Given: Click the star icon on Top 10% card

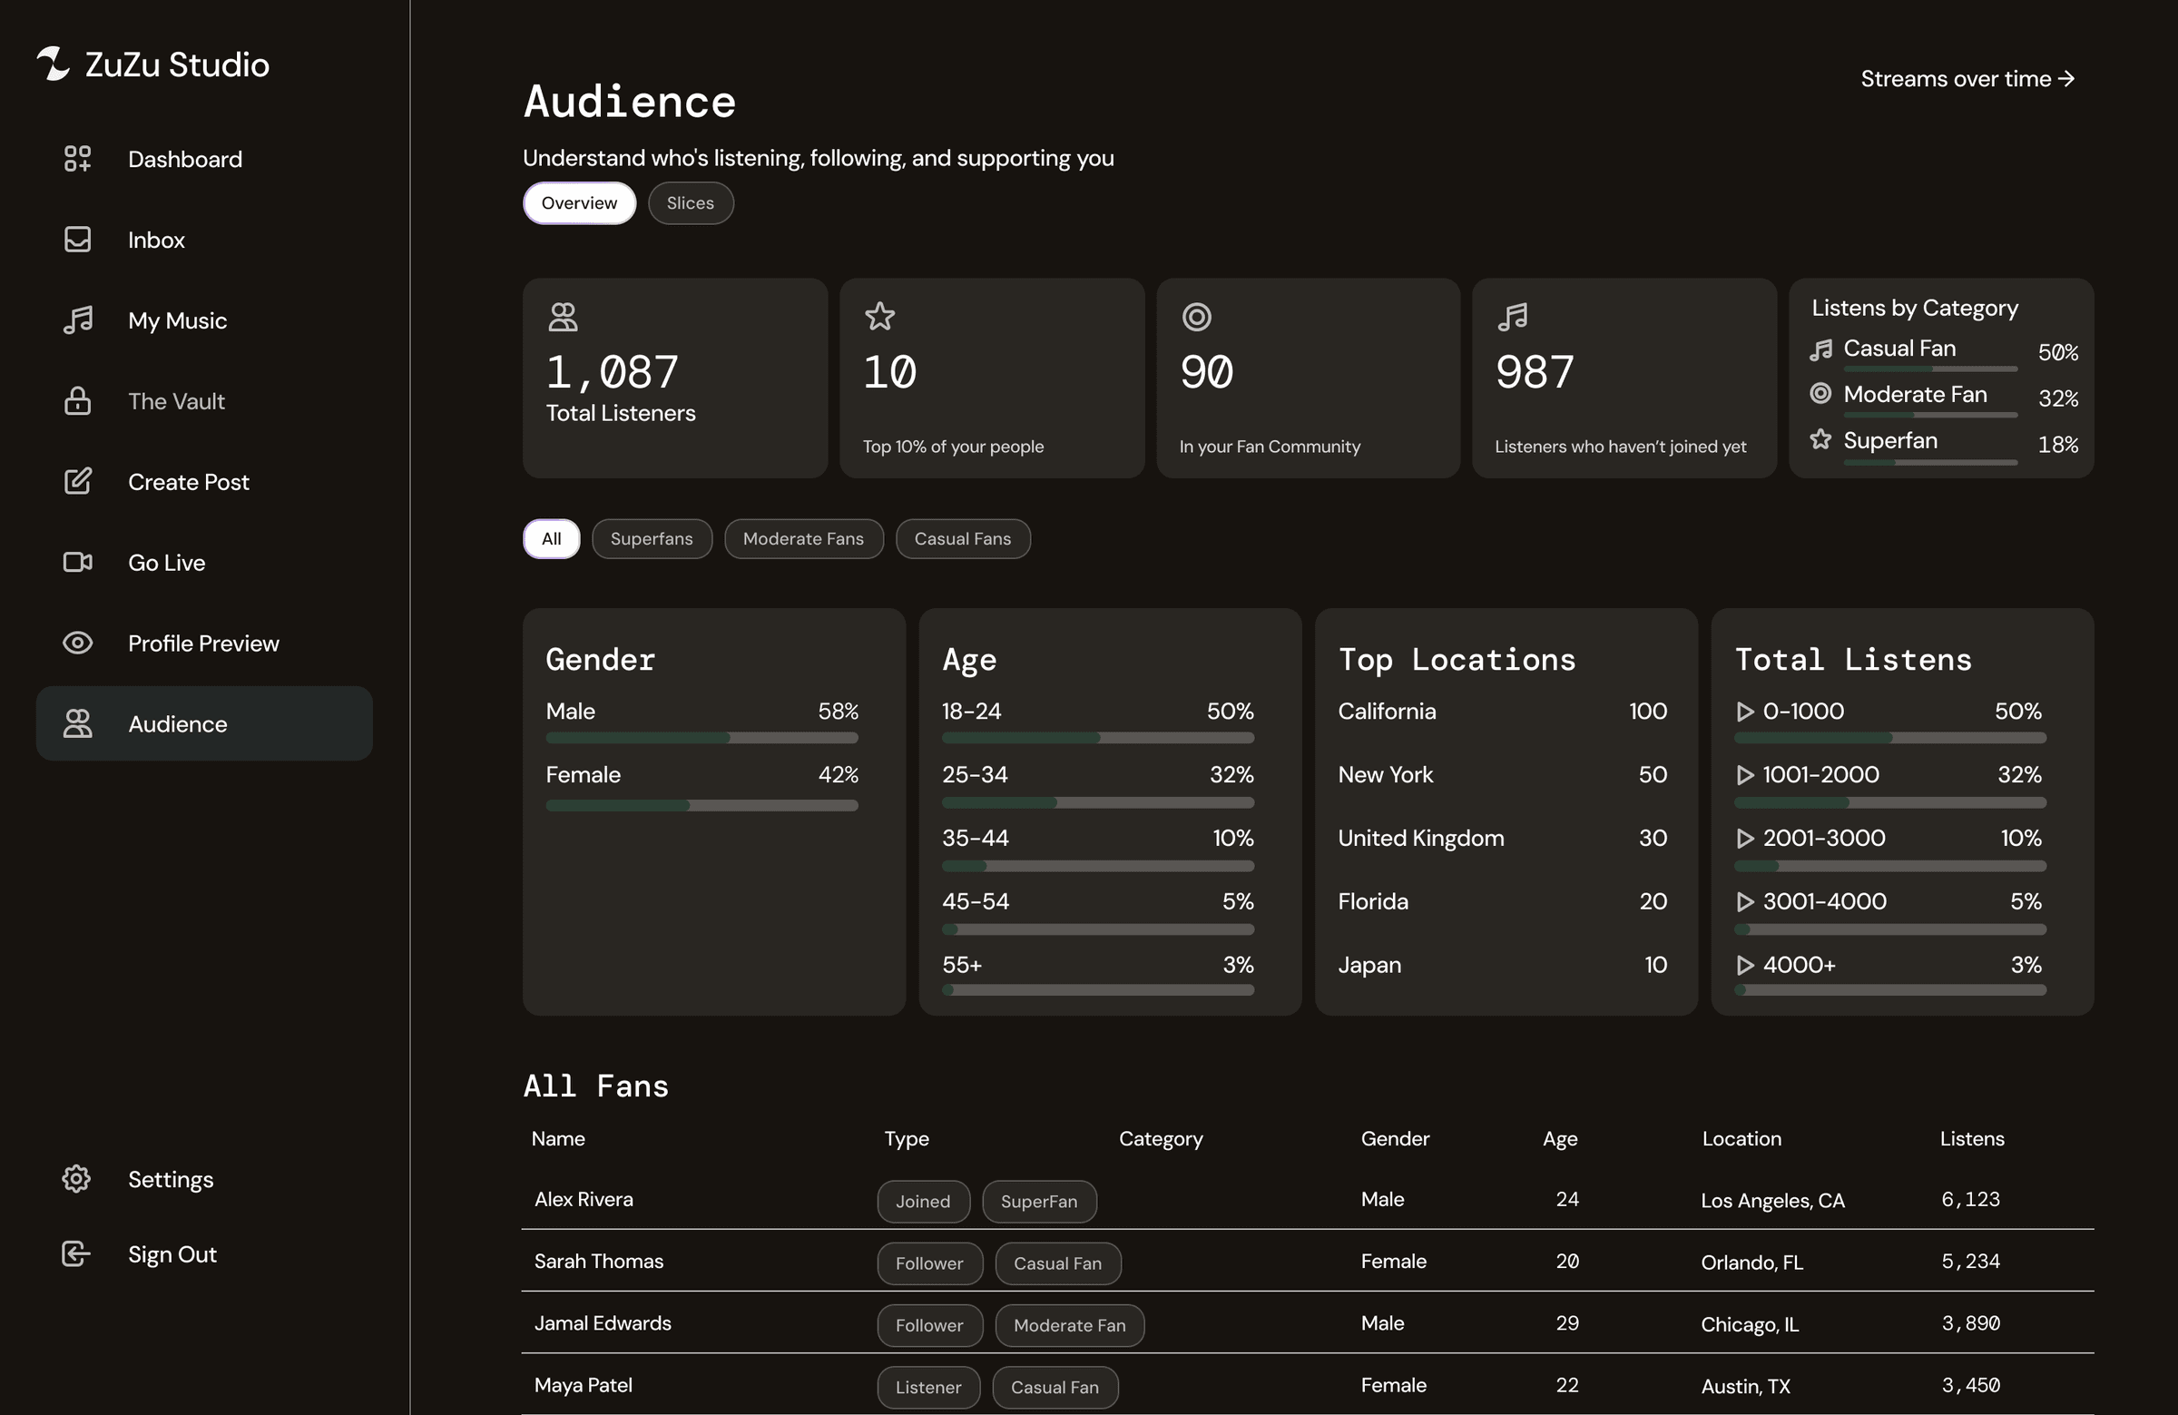Looking at the screenshot, I should point(879,317).
